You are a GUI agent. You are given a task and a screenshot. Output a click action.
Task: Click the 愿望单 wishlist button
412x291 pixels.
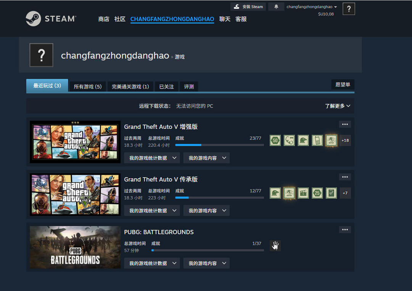click(343, 85)
